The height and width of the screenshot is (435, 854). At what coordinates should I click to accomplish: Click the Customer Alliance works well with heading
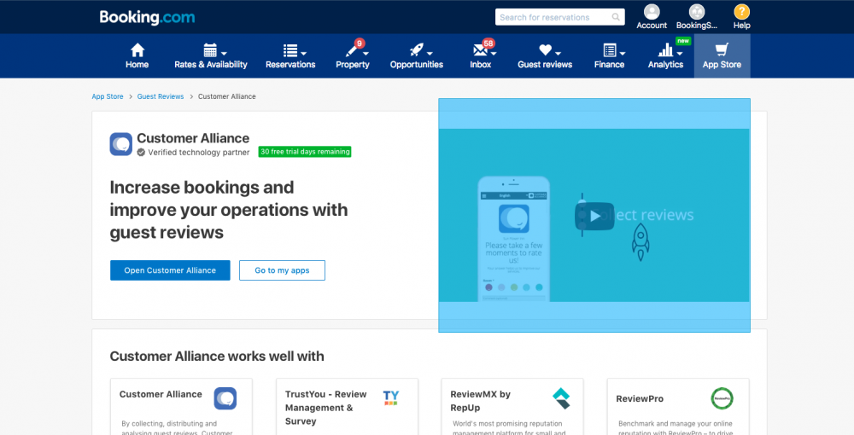pyautogui.click(x=217, y=357)
